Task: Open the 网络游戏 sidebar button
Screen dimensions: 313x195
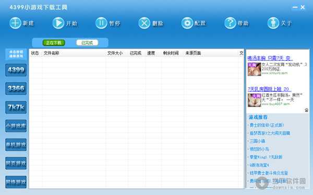Action: (16, 182)
